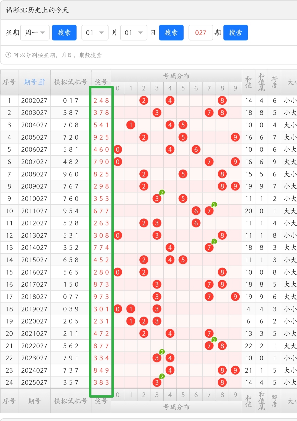Expand the month dropdown before 月
297x421 pixels.
pyautogui.click(x=95, y=33)
